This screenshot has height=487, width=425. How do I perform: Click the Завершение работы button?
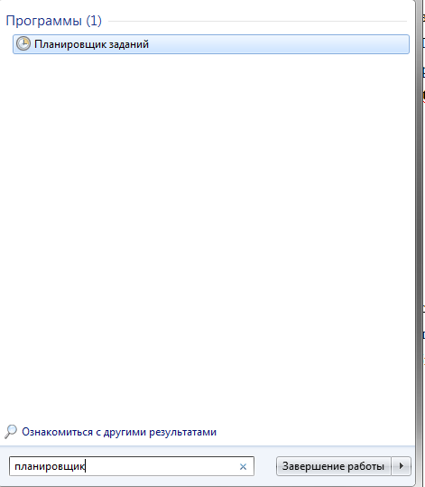coord(334,466)
